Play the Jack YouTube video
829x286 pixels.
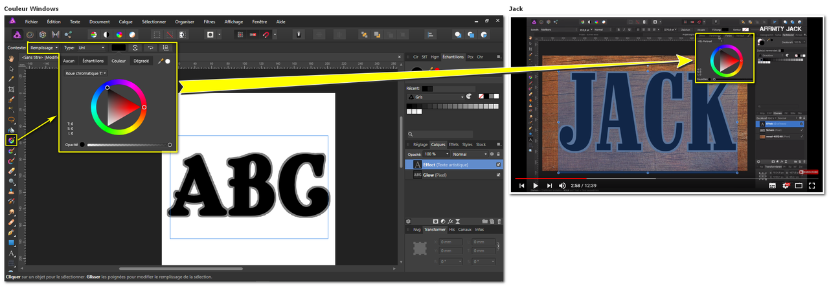click(536, 186)
